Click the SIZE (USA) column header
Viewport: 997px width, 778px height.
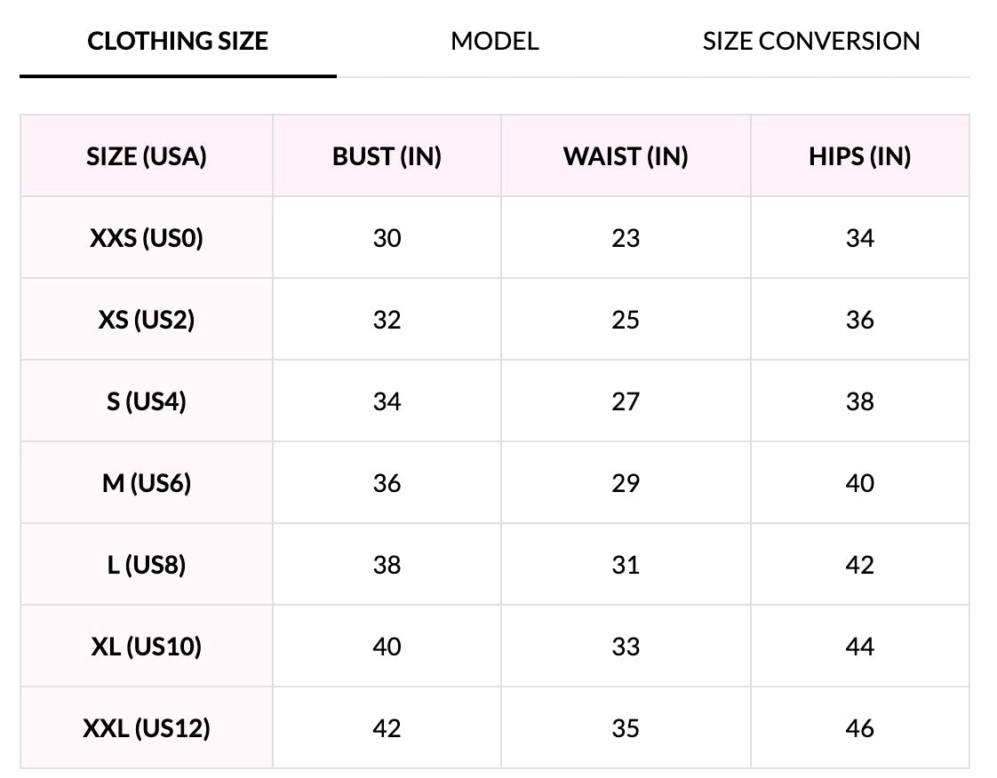click(147, 156)
